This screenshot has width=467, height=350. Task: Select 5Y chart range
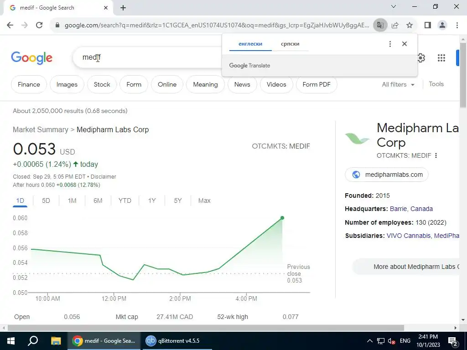coord(178,201)
